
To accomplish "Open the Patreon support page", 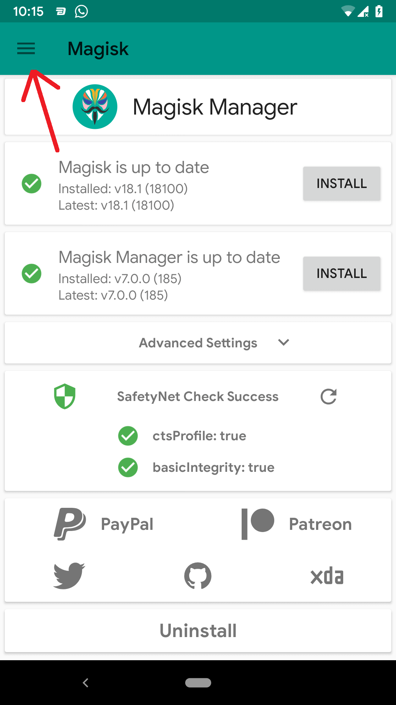I will 297,523.
